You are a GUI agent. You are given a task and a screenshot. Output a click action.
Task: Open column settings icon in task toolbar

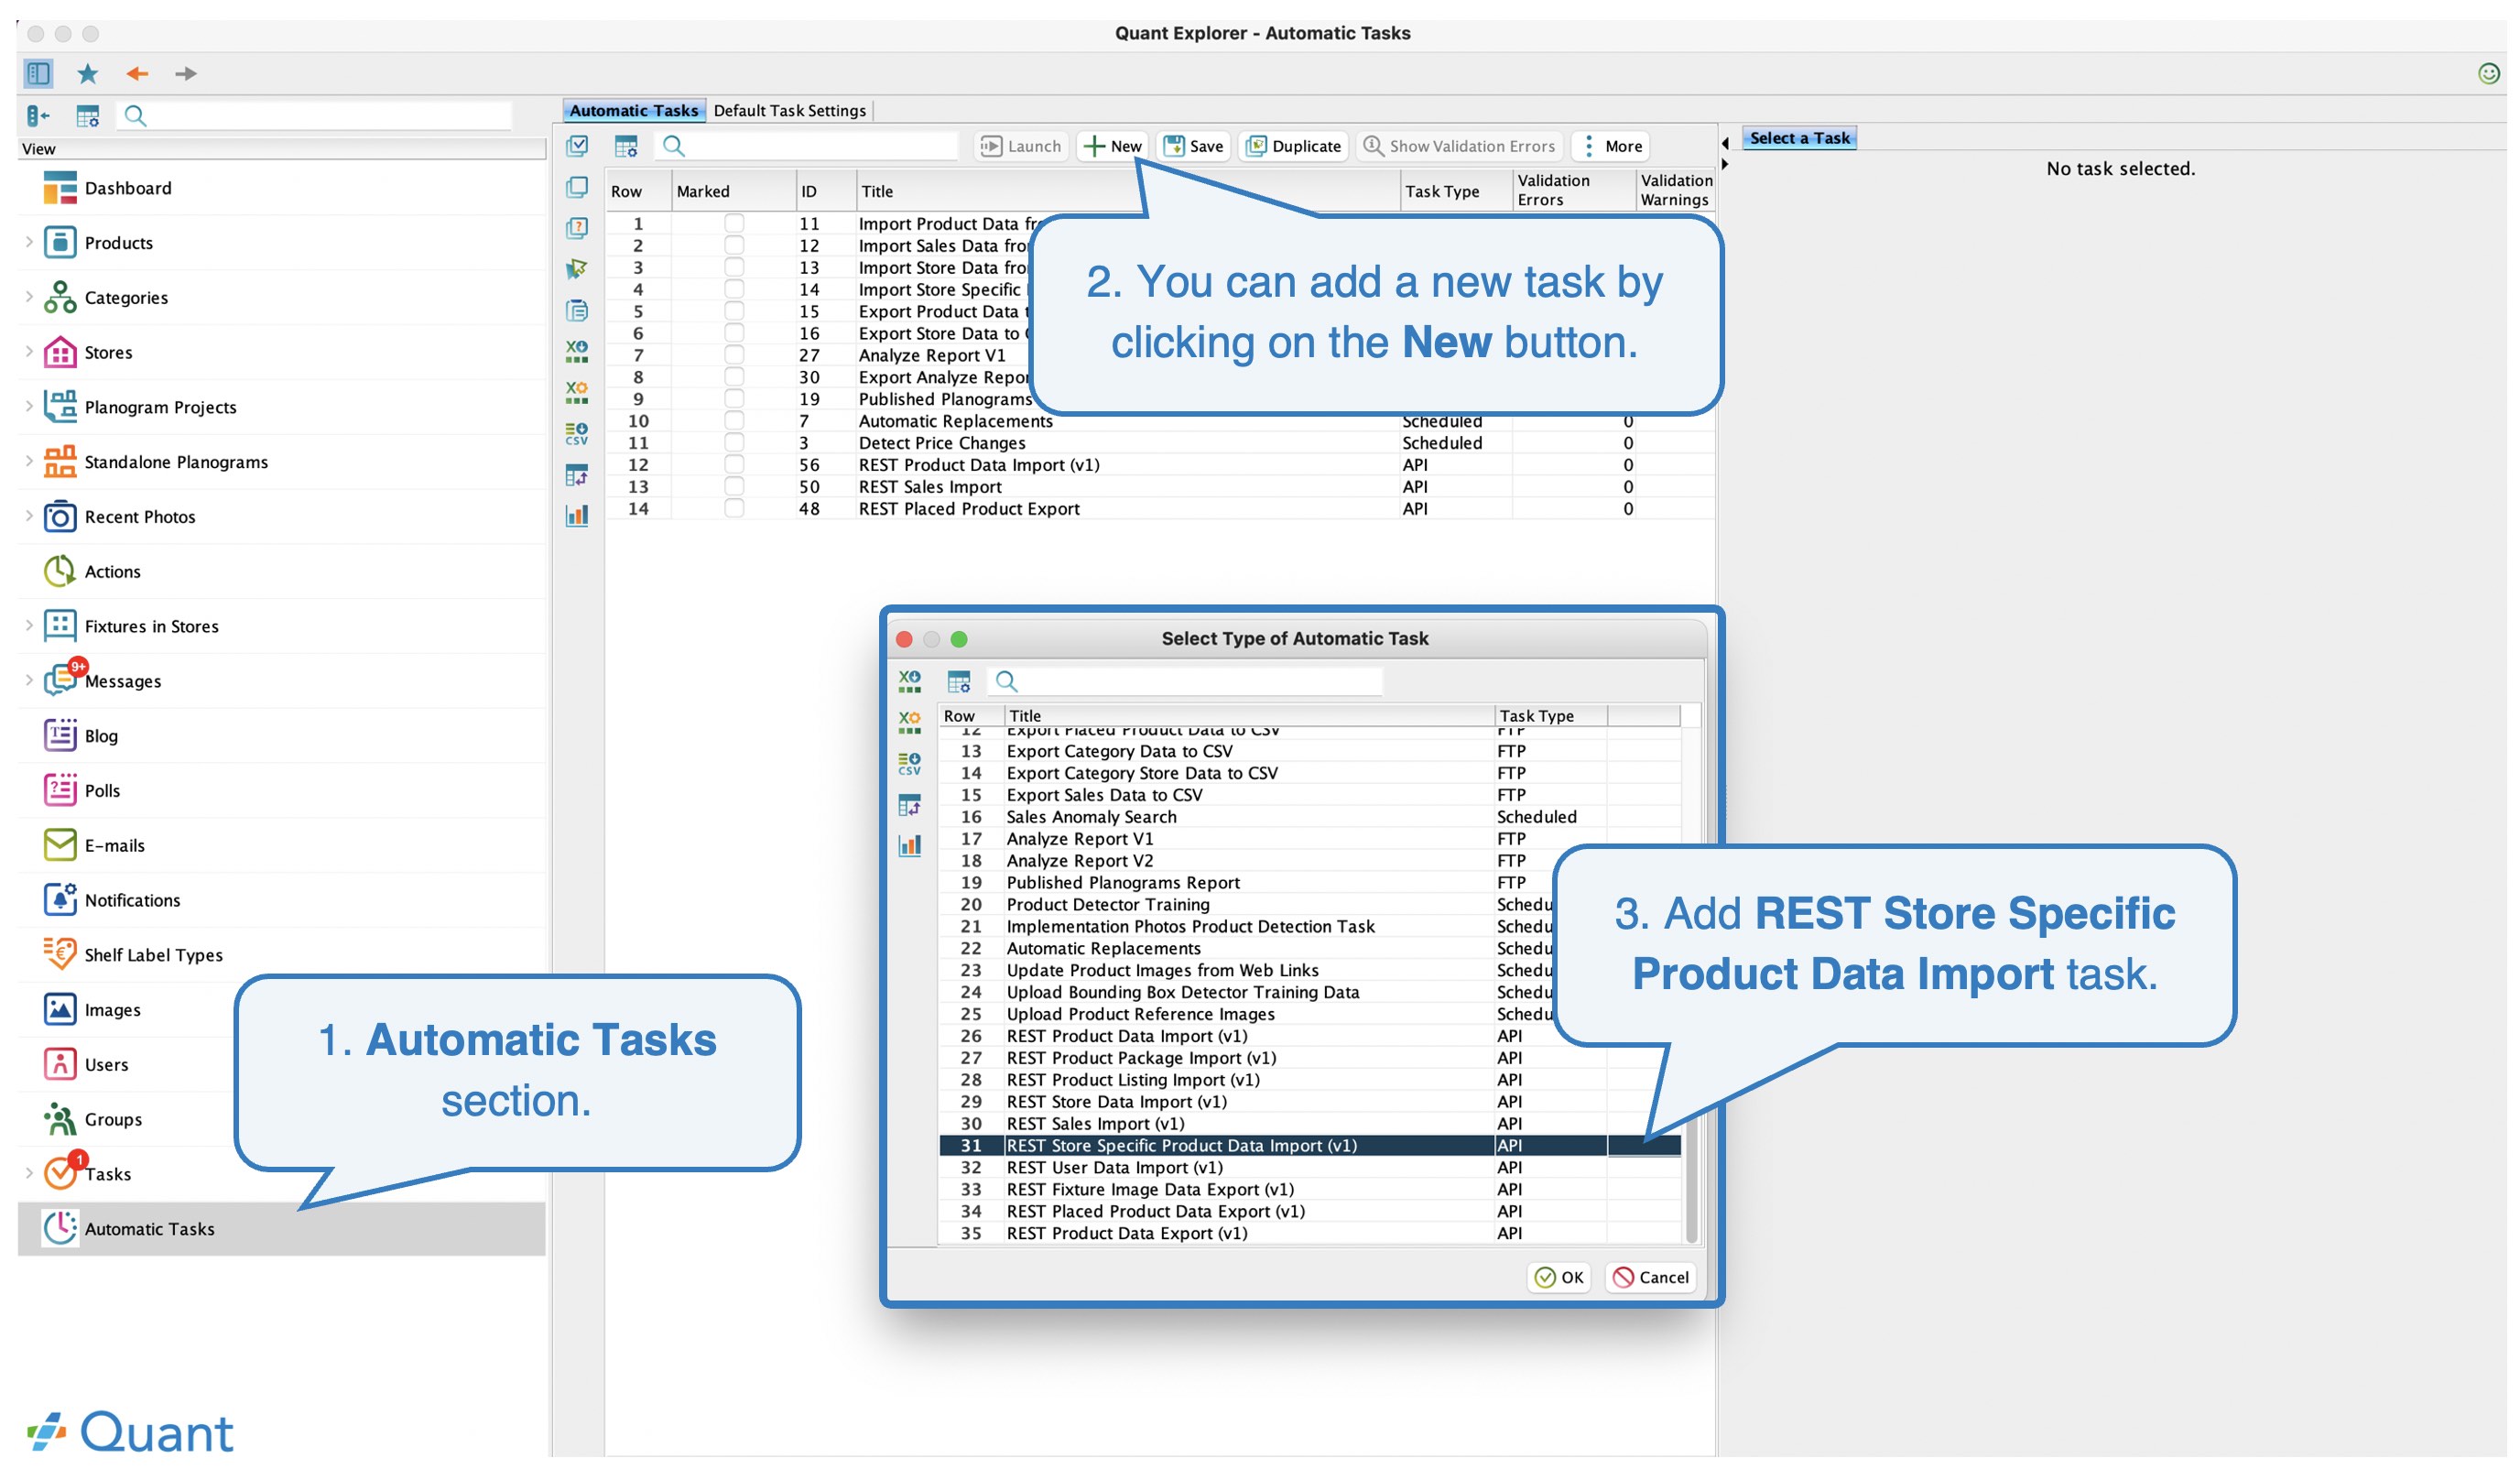[x=626, y=146]
